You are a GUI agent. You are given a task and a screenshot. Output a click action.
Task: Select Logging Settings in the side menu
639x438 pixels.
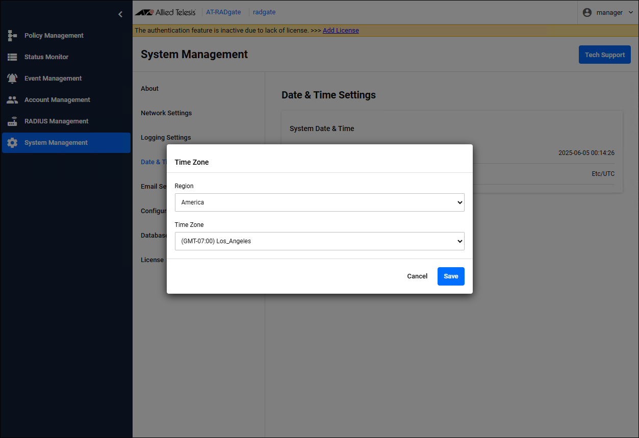click(x=166, y=138)
